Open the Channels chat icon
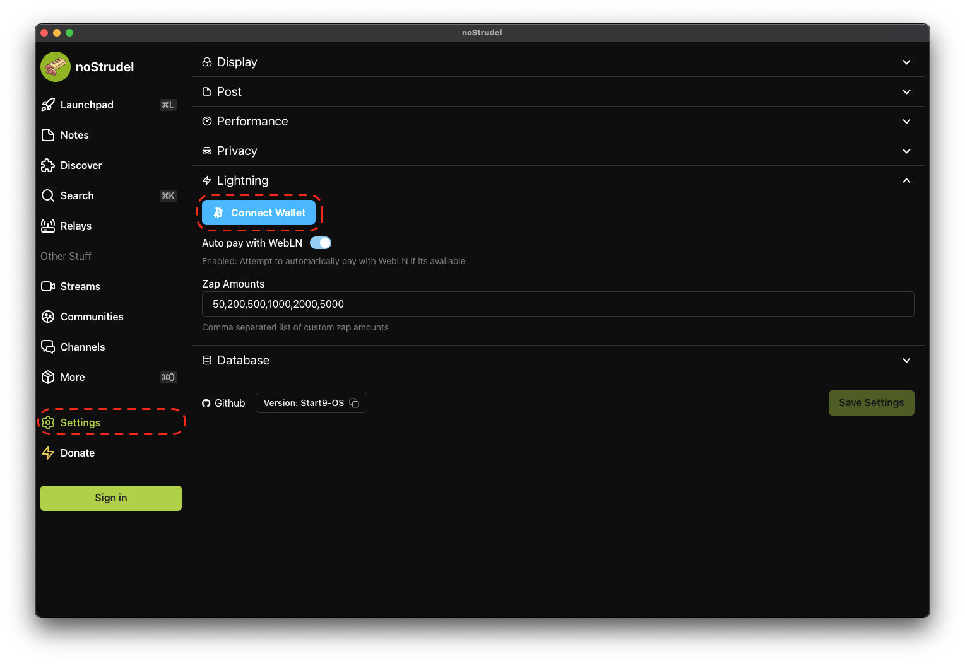Image resolution: width=965 pixels, height=664 pixels. pyautogui.click(x=49, y=347)
